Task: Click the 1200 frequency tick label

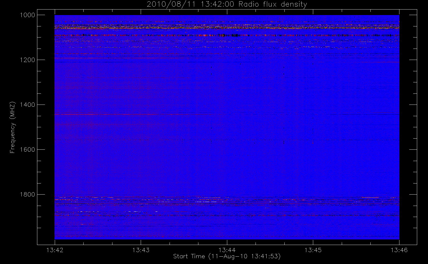Action: 28,60
